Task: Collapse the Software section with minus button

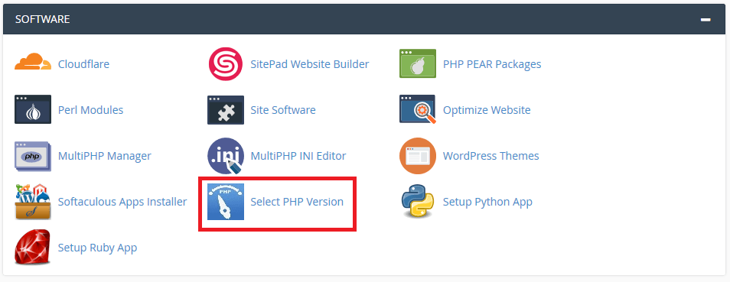Action: [x=706, y=20]
